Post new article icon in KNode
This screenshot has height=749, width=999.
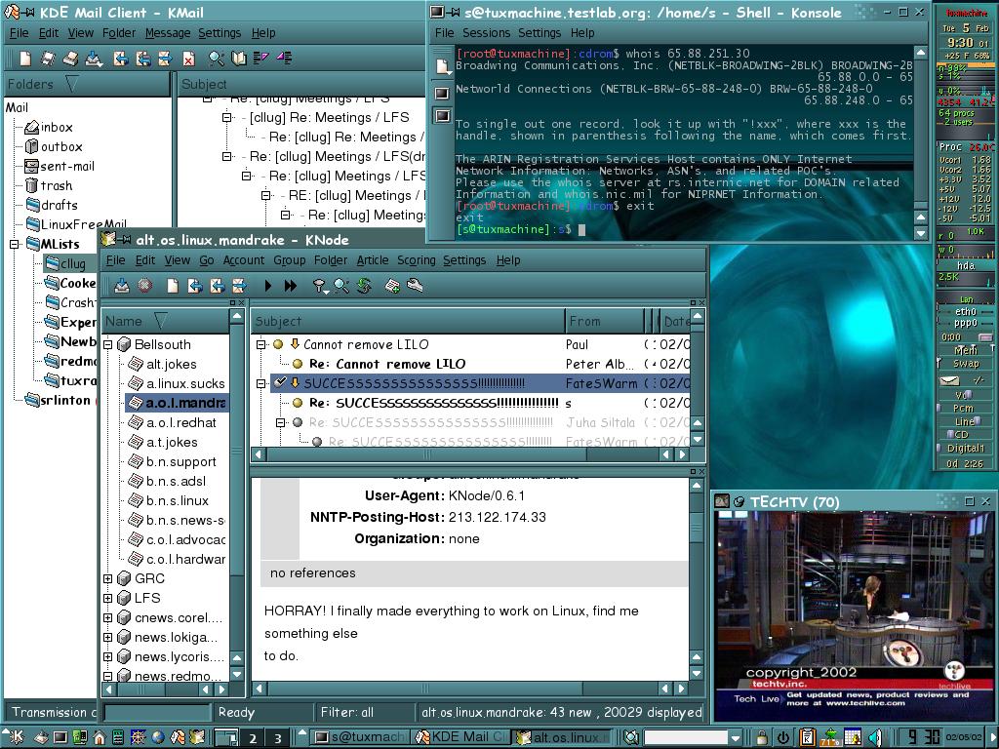(x=172, y=286)
